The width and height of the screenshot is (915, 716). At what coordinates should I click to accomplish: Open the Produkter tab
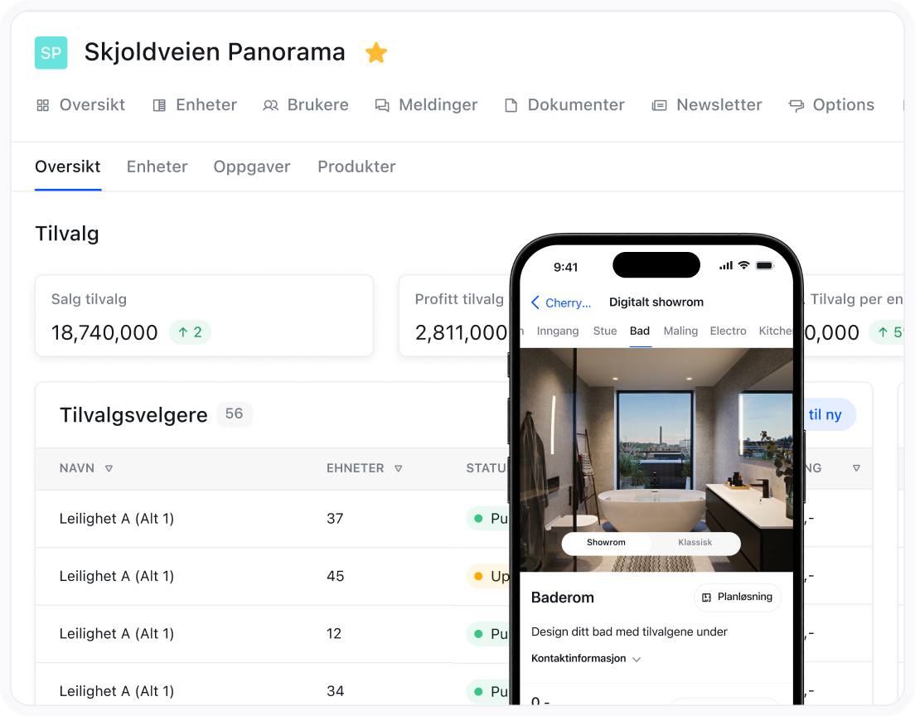click(356, 167)
